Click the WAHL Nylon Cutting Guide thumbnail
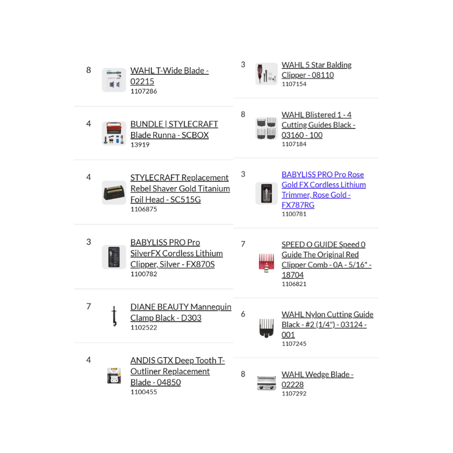Viewport: 453px width, 453px height. pyautogui.click(x=266, y=328)
